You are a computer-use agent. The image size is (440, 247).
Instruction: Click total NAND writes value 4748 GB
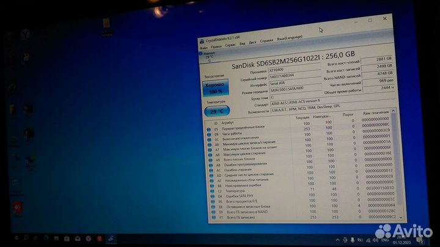click(x=378, y=74)
